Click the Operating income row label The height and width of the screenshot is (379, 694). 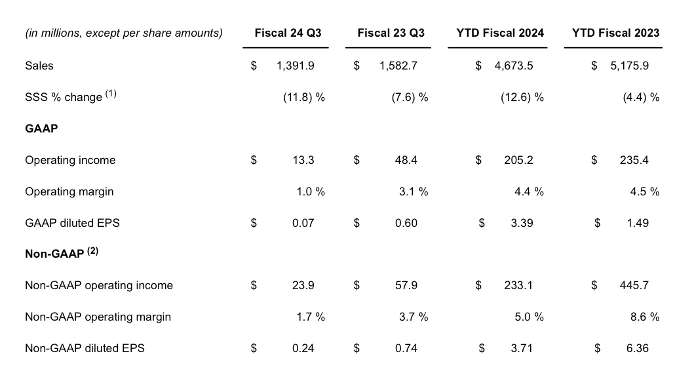[x=70, y=160]
